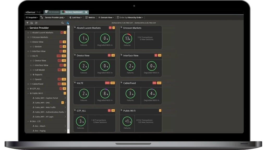The width and height of the screenshot is (267, 150).
Task: Click Degraded MOS In gauge in VoLTE card
Action: click(x=105, y=93)
